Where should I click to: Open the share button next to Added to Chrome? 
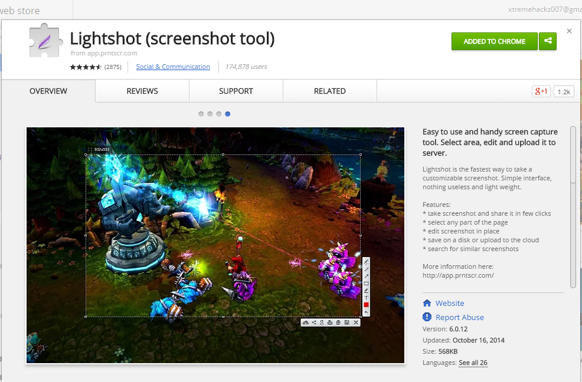pos(548,41)
